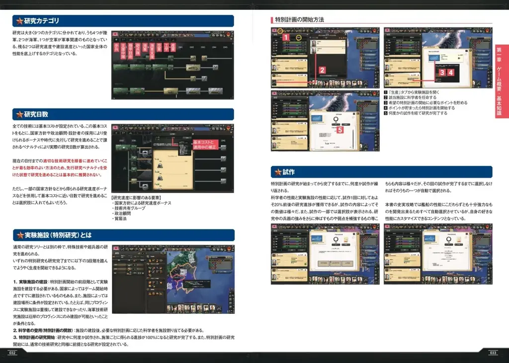Open the research category tech tree screenshot
Viewport: 509px width, 363px height.
[172, 65]
